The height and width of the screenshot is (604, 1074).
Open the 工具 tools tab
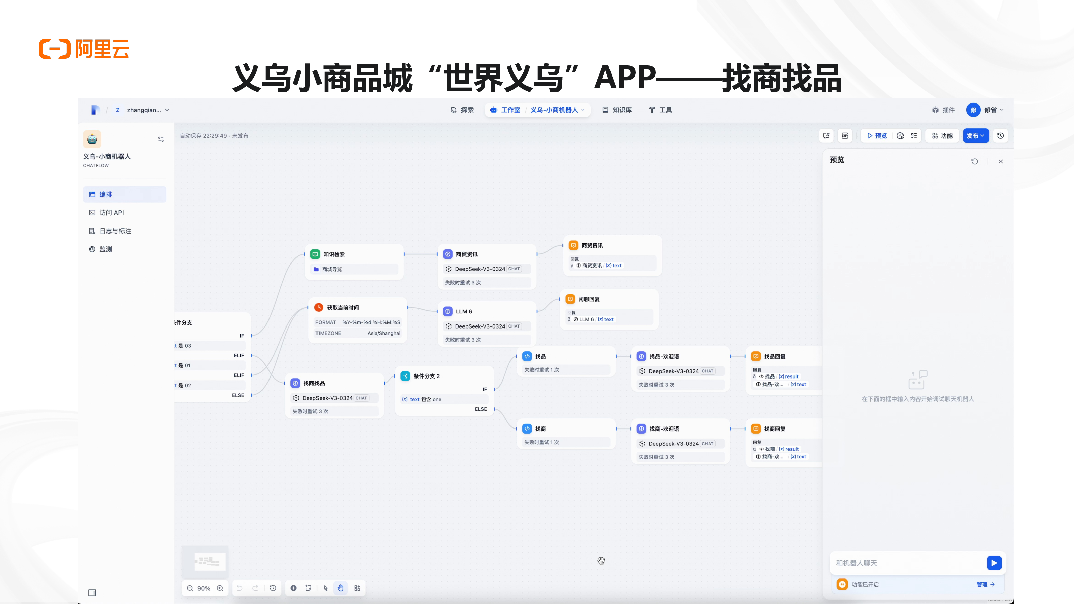coord(660,110)
